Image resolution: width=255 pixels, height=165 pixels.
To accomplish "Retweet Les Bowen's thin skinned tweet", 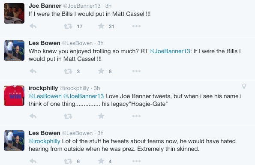I will (x=68, y=161).
